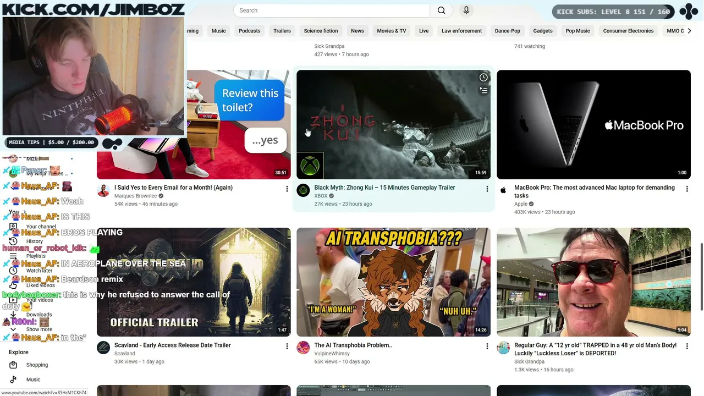Click Music note icon in sidebar
Image resolution: width=704 pixels, height=396 pixels.
(13, 380)
